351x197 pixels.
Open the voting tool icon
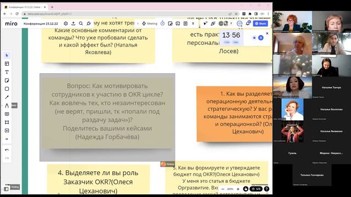pyautogui.click(x=170, y=24)
